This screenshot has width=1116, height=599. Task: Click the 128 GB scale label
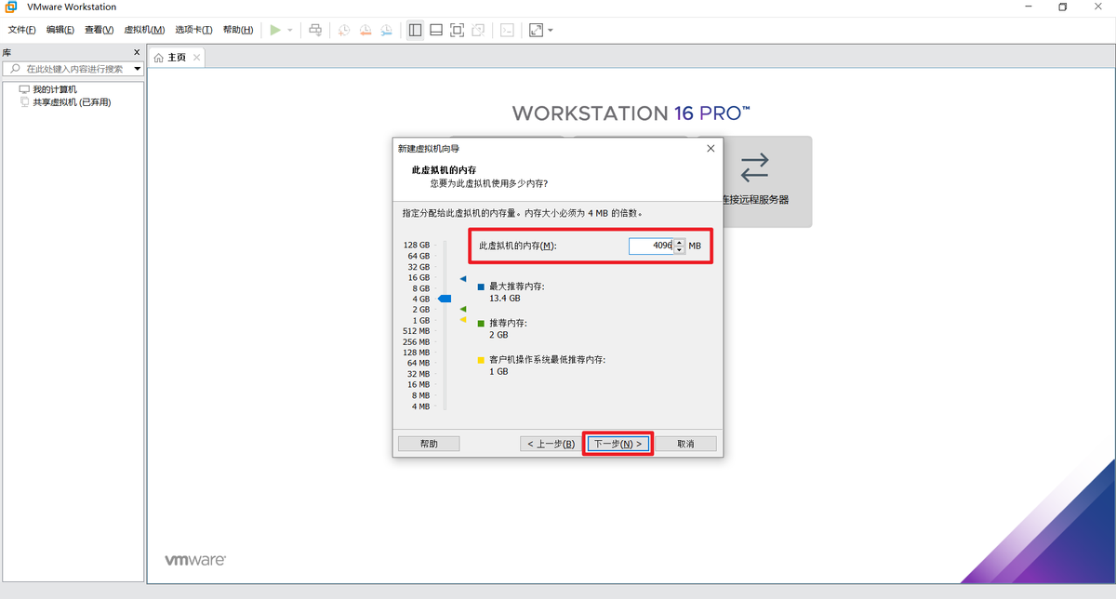pos(417,246)
